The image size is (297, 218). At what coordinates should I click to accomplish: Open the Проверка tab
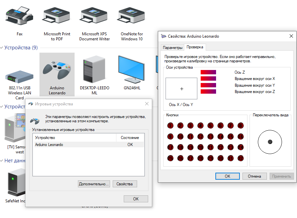click(195, 47)
